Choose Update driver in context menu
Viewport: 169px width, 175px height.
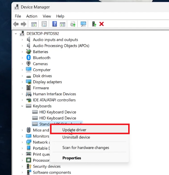click(x=89, y=130)
